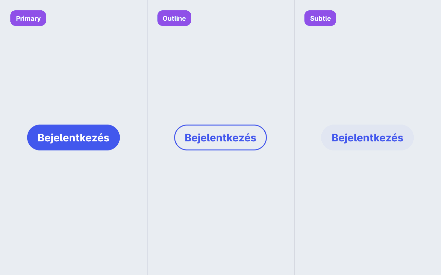The height and width of the screenshot is (275, 441).
Task: Activate the Bejelentkezés button under Primary
Action: coord(74,137)
